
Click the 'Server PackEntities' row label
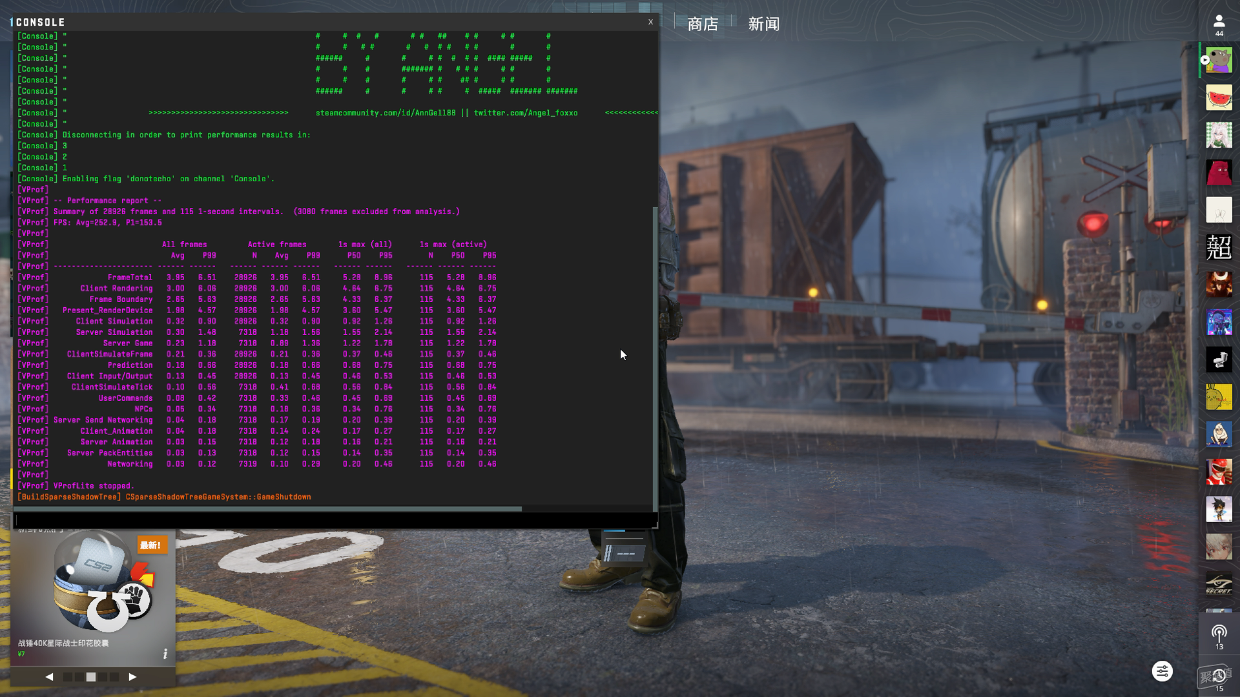click(110, 453)
